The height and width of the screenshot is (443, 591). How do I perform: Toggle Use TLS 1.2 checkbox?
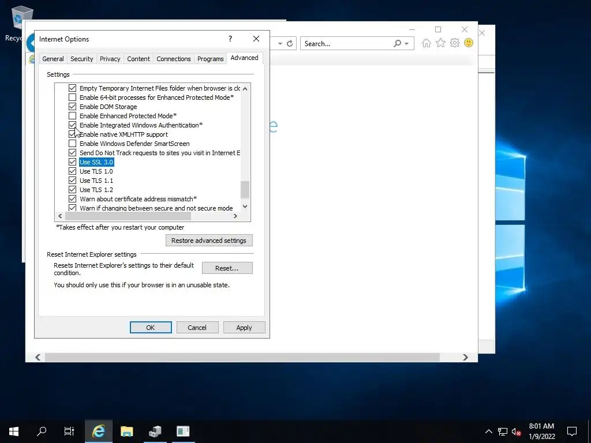coord(72,189)
